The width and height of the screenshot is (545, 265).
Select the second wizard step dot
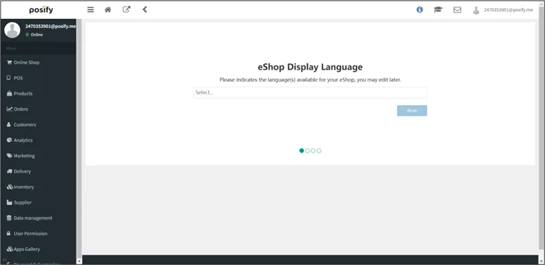pos(307,151)
